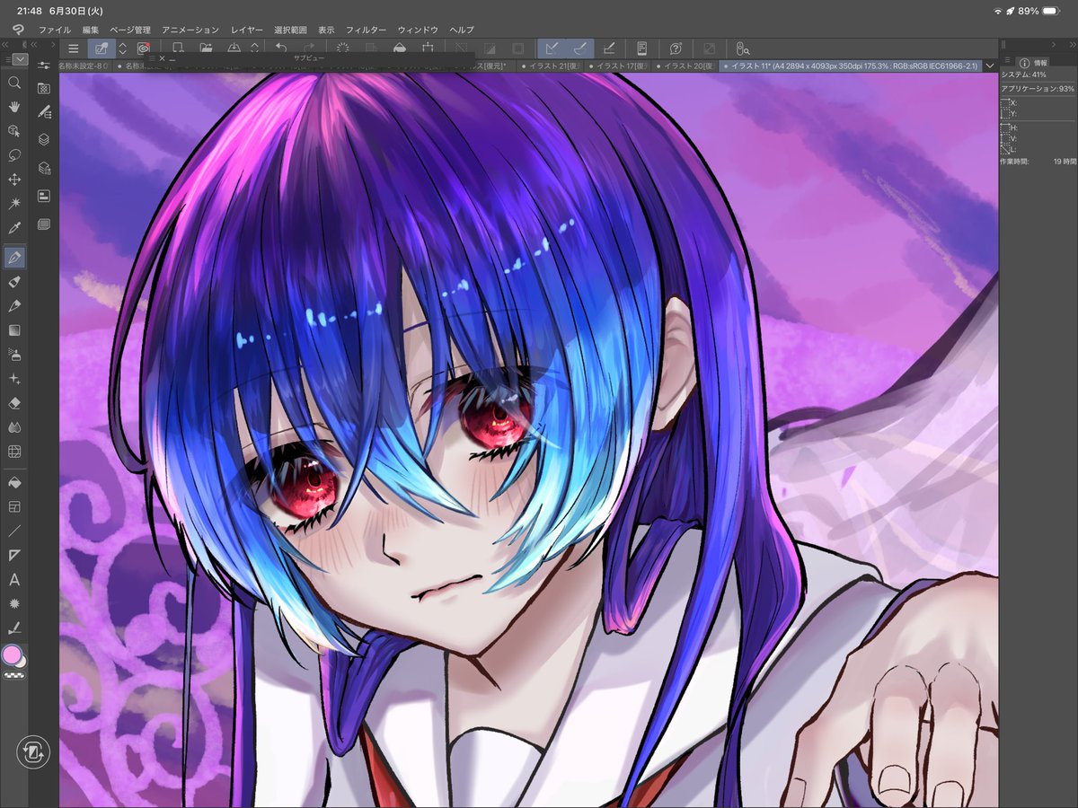This screenshot has width=1078, height=808.
Task: Redo the last undone action
Action: click(308, 48)
